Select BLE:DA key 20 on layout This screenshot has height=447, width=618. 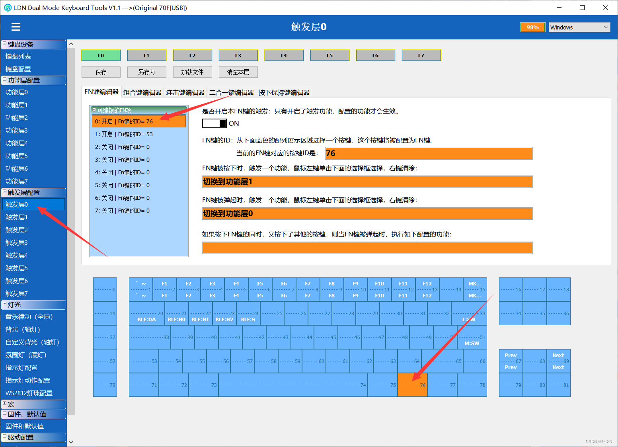pos(147,313)
